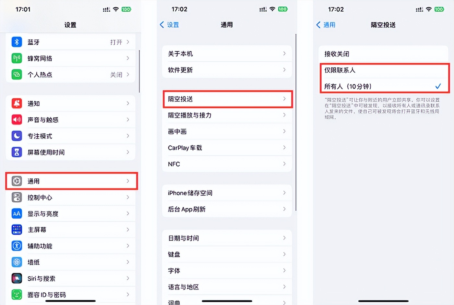Viewport: 454px width, 305px height.
Task: Open 关于本机 menu item
Action: pos(227,54)
